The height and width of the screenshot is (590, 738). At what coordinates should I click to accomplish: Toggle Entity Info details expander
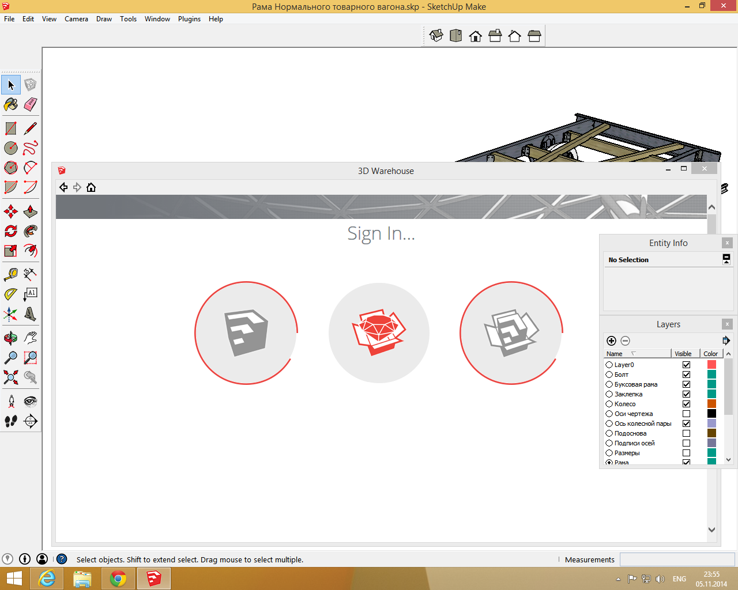[x=726, y=259]
